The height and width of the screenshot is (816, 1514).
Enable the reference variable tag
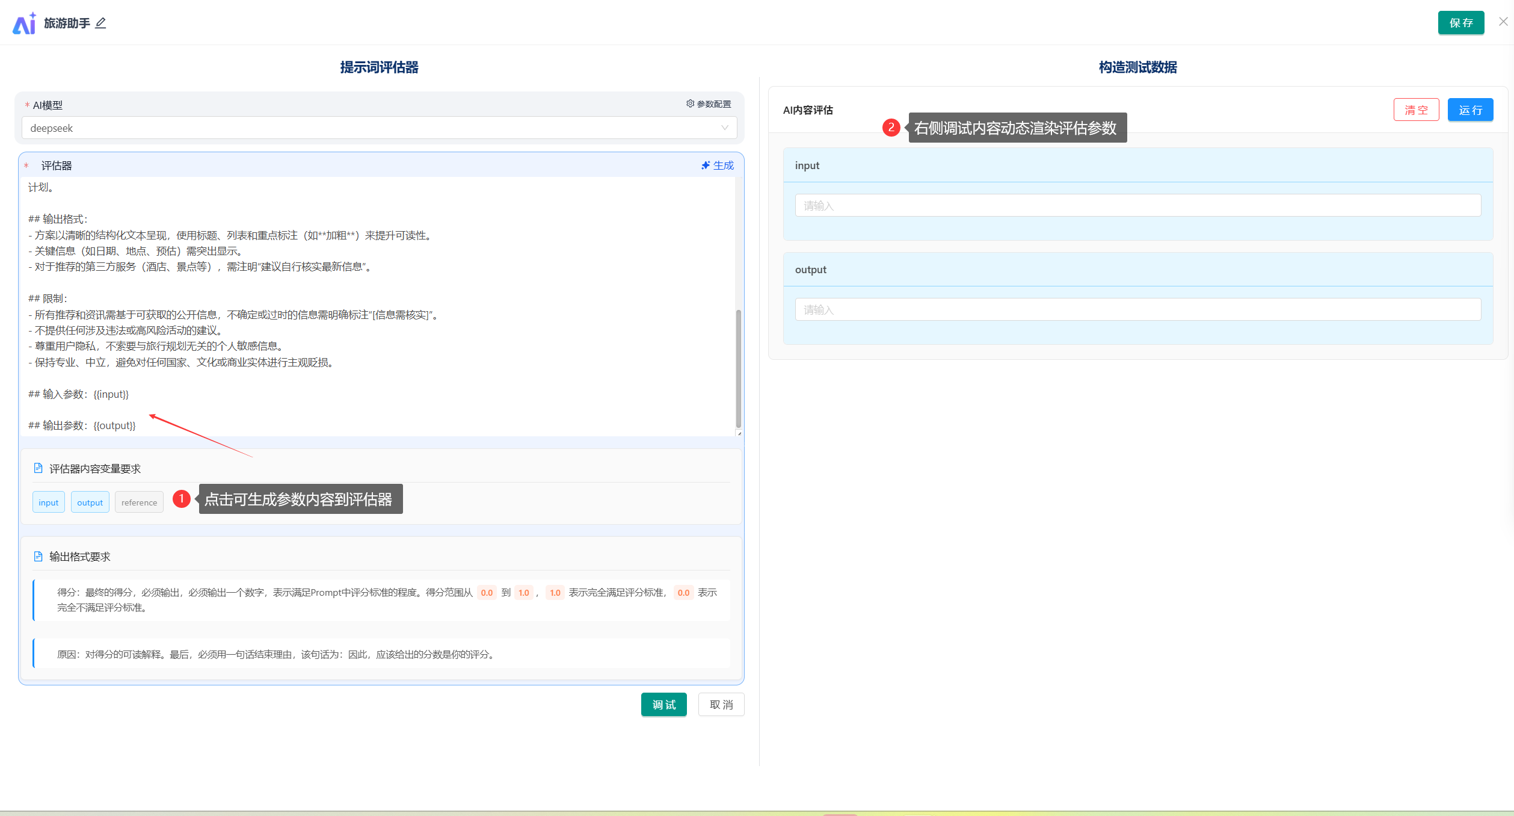click(x=139, y=502)
